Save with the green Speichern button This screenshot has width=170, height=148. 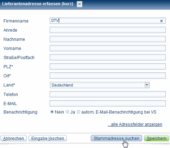[x=157, y=139]
